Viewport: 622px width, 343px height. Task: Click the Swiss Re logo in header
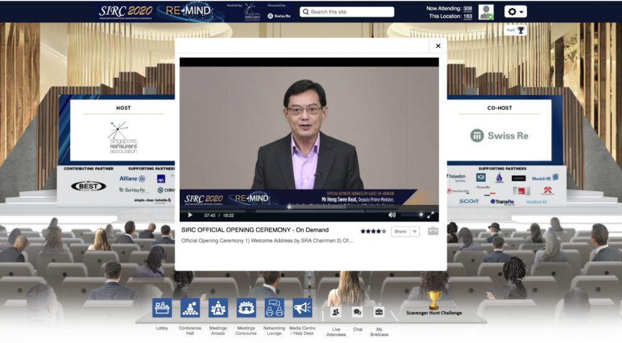279,16
